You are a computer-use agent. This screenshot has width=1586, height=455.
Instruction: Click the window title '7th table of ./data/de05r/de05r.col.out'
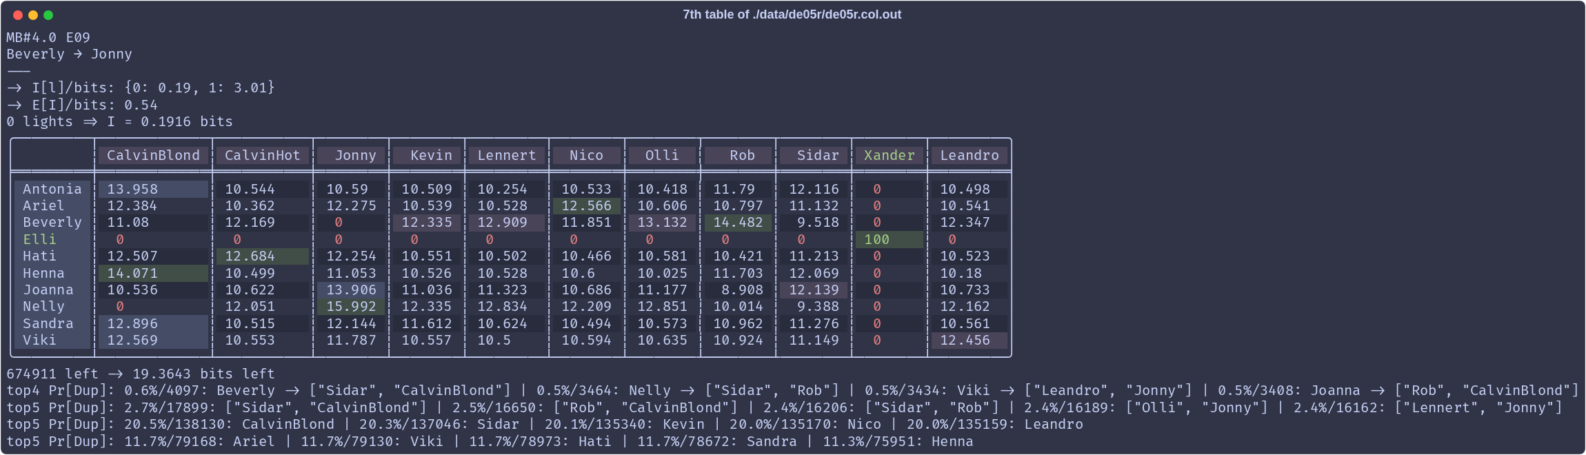click(x=792, y=14)
